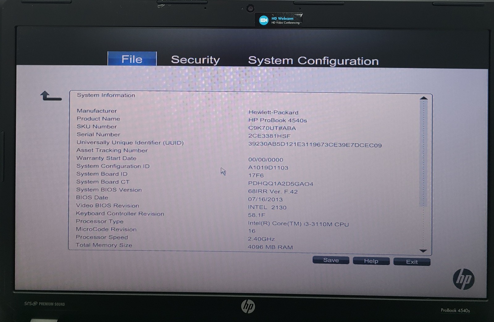Click the Asset Tracking Number label
This screenshot has width=494, height=322.
point(112,150)
